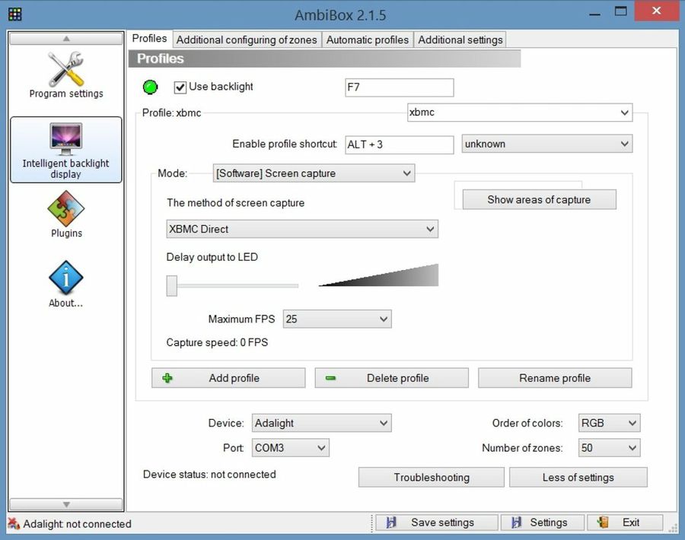Click the green backlight status indicator
The height and width of the screenshot is (540, 685).
150,87
